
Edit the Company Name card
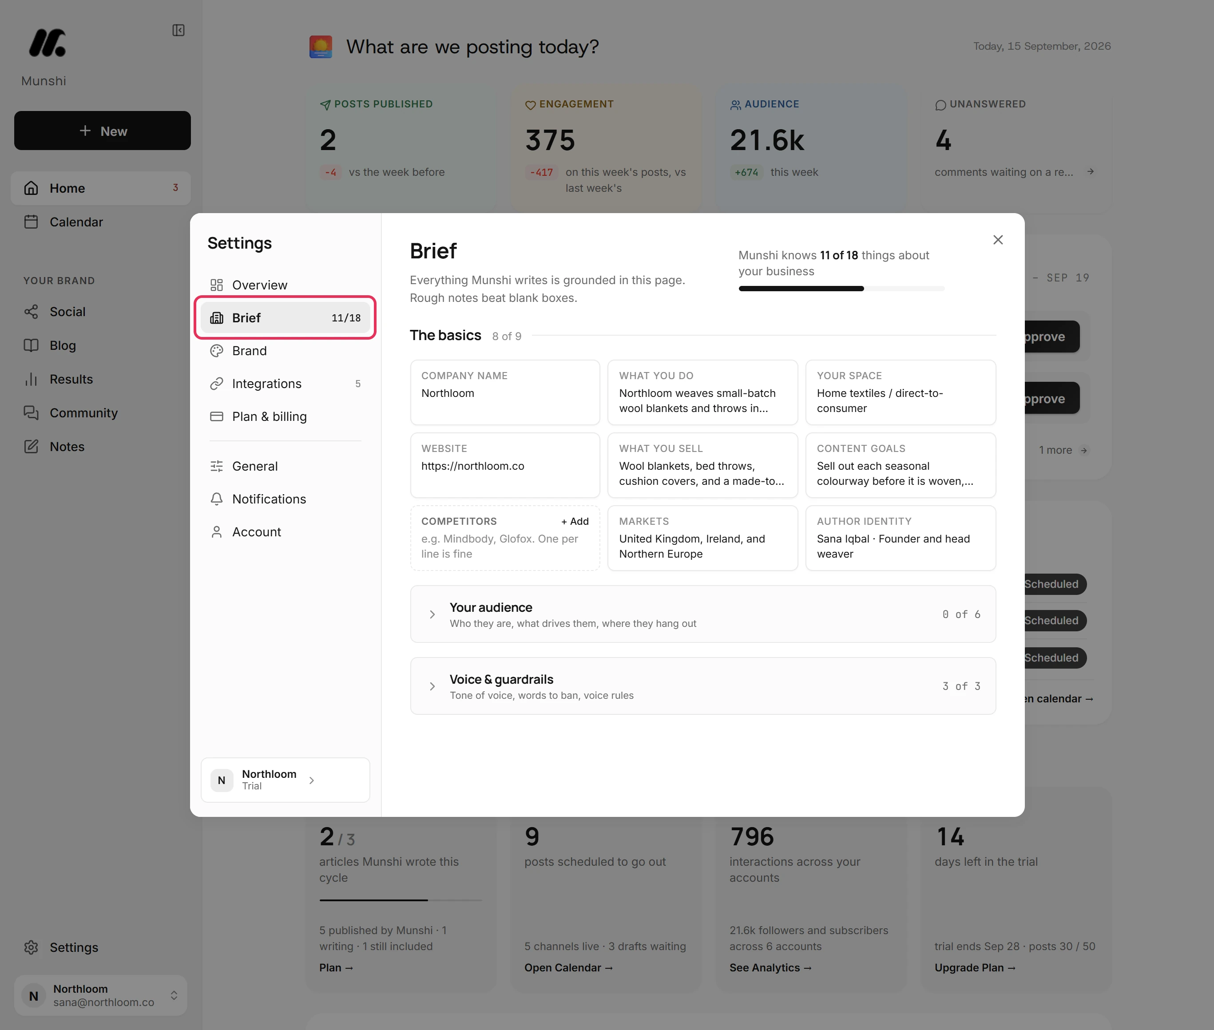(x=504, y=392)
